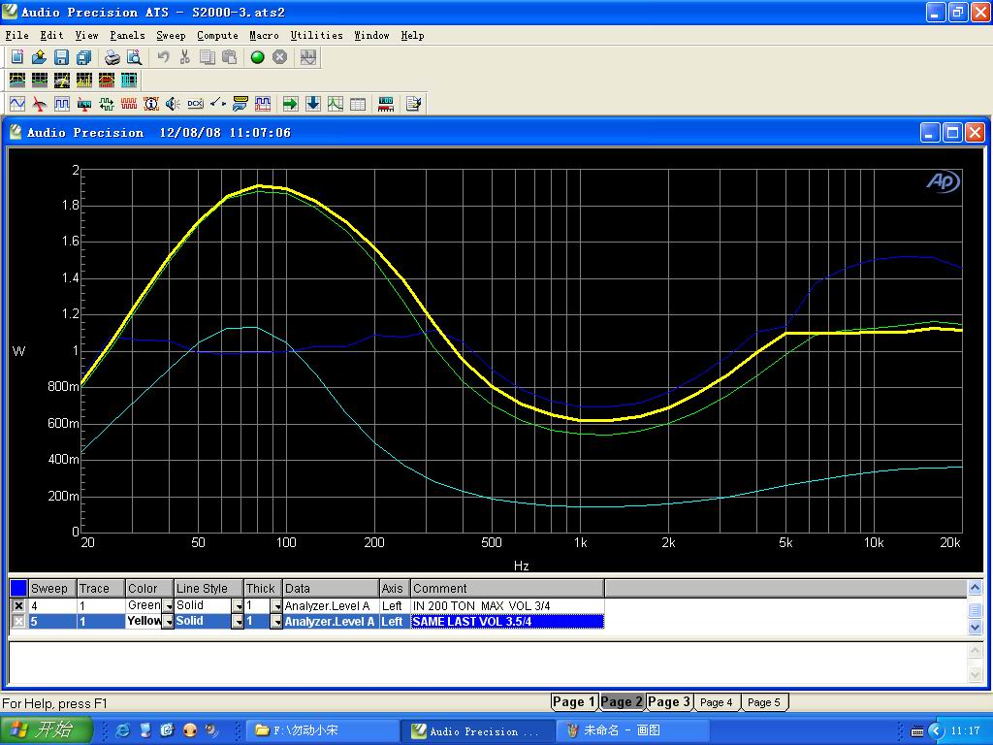
Task: Open the DCX panel icon
Action: pyautogui.click(x=195, y=104)
